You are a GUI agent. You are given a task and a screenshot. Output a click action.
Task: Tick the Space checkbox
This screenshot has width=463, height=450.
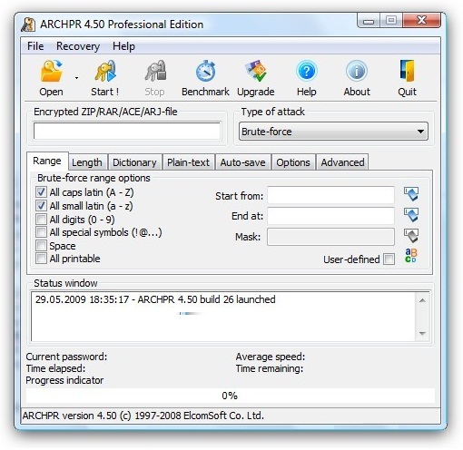tap(41, 246)
